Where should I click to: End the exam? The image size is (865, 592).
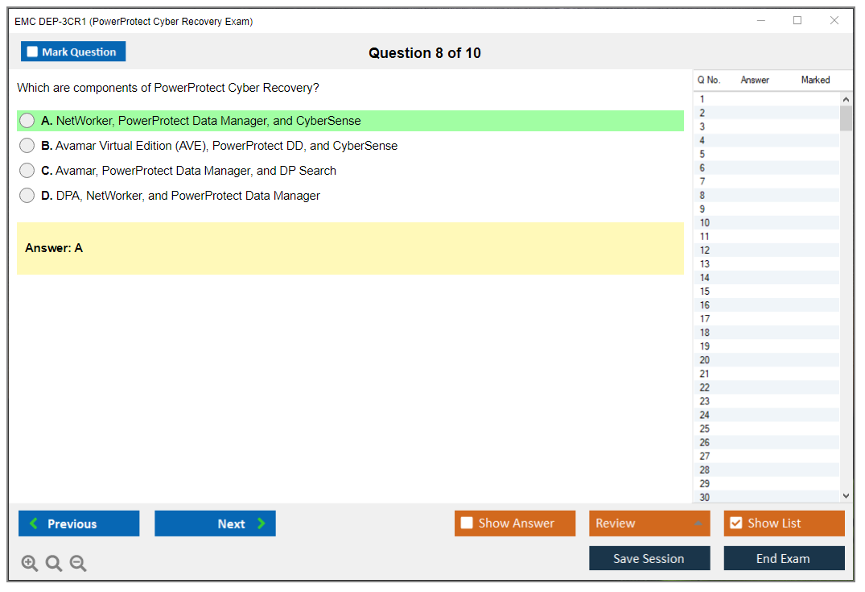point(784,558)
